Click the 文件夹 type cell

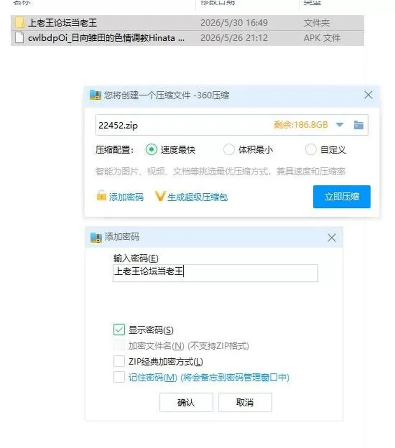pos(316,23)
